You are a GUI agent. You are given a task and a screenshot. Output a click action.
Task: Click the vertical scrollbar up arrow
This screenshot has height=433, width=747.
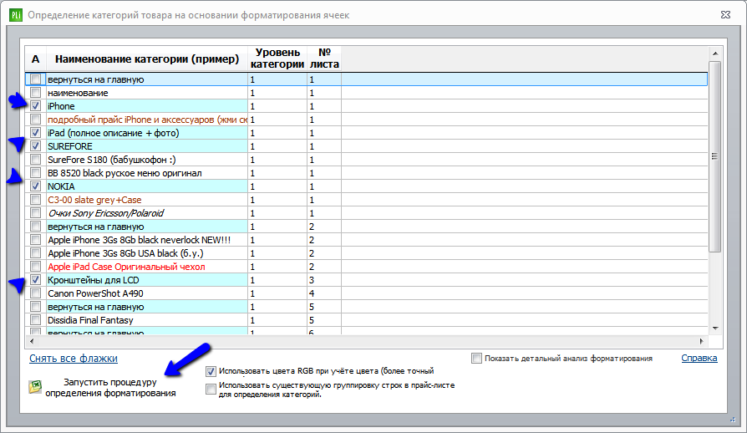[715, 53]
